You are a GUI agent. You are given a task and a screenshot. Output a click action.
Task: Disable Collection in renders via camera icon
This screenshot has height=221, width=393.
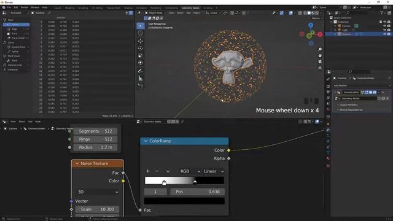389,22
